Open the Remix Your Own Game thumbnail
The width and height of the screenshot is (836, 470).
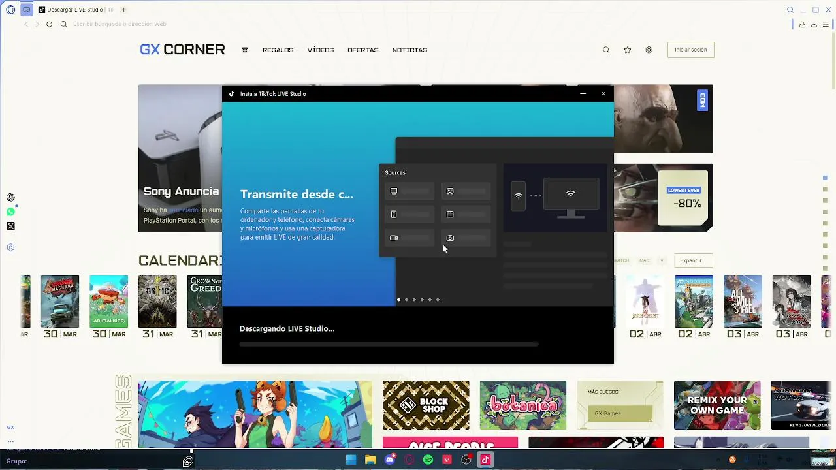pyautogui.click(x=717, y=405)
